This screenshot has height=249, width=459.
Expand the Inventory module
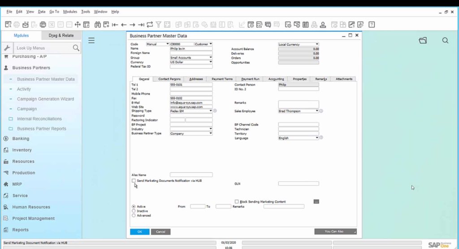coord(22,150)
